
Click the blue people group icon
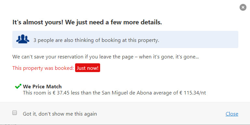coord(23,39)
